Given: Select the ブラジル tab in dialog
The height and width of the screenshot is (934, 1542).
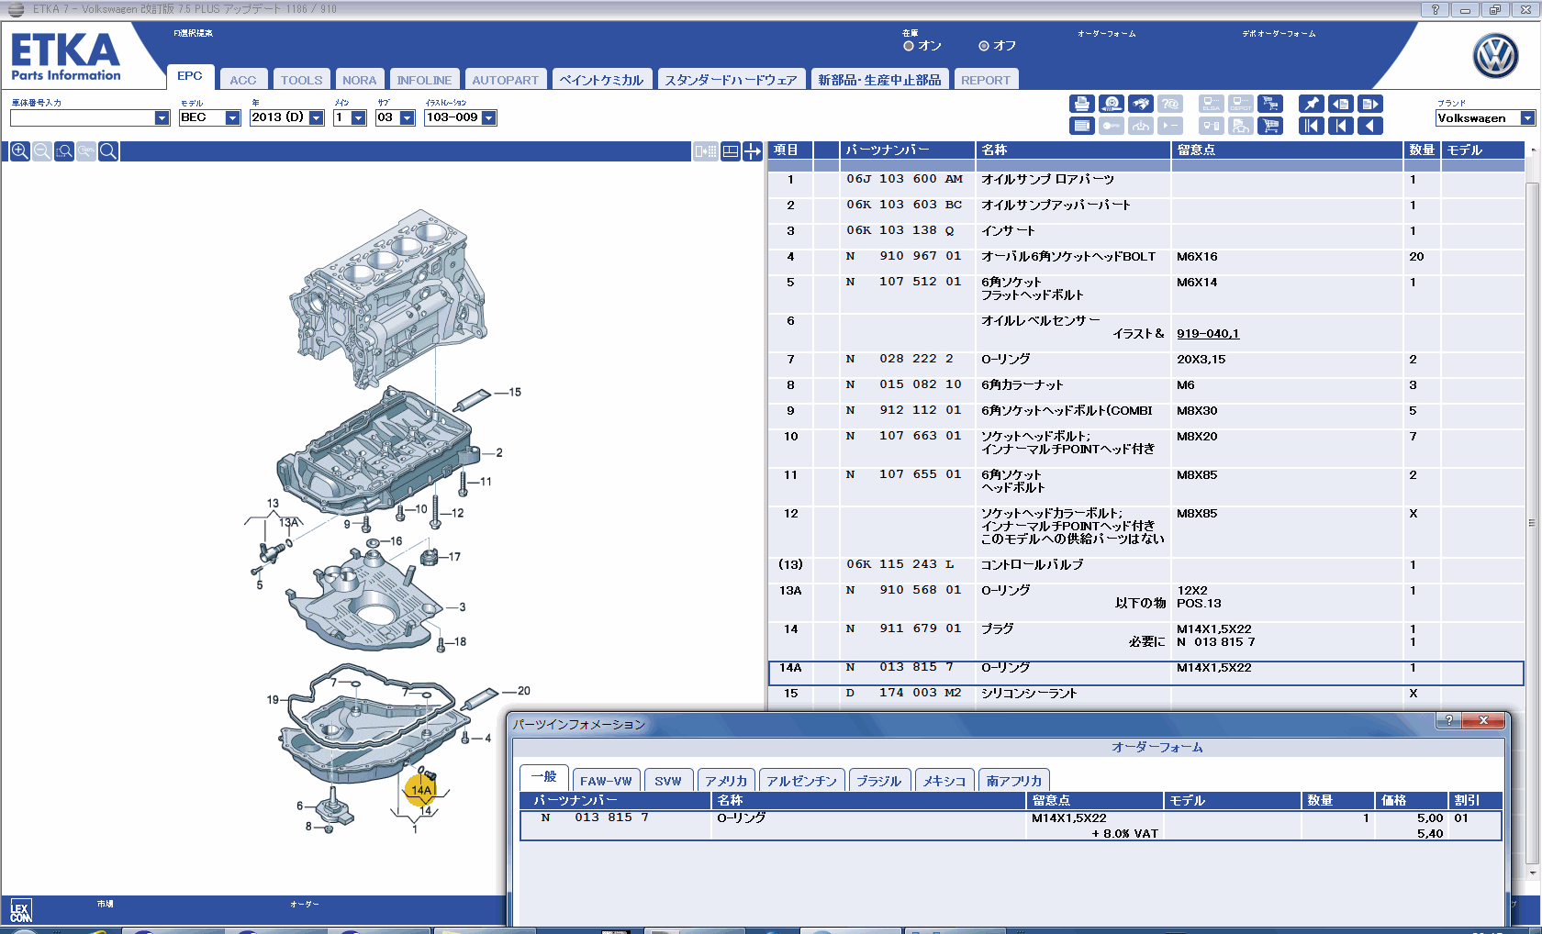Looking at the screenshot, I should coord(879,781).
